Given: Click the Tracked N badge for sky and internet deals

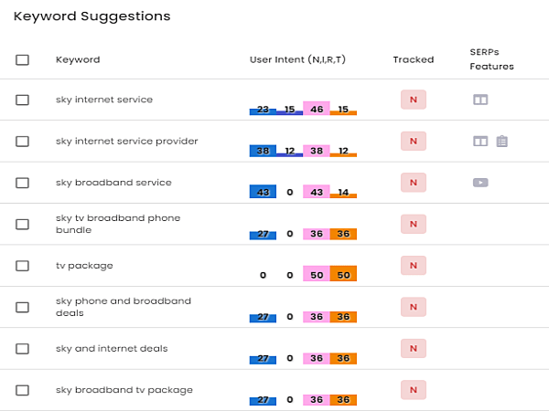Looking at the screenshot, I should tap(414, 349).
